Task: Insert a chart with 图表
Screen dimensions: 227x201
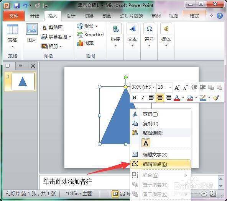Action: [86, 43]
